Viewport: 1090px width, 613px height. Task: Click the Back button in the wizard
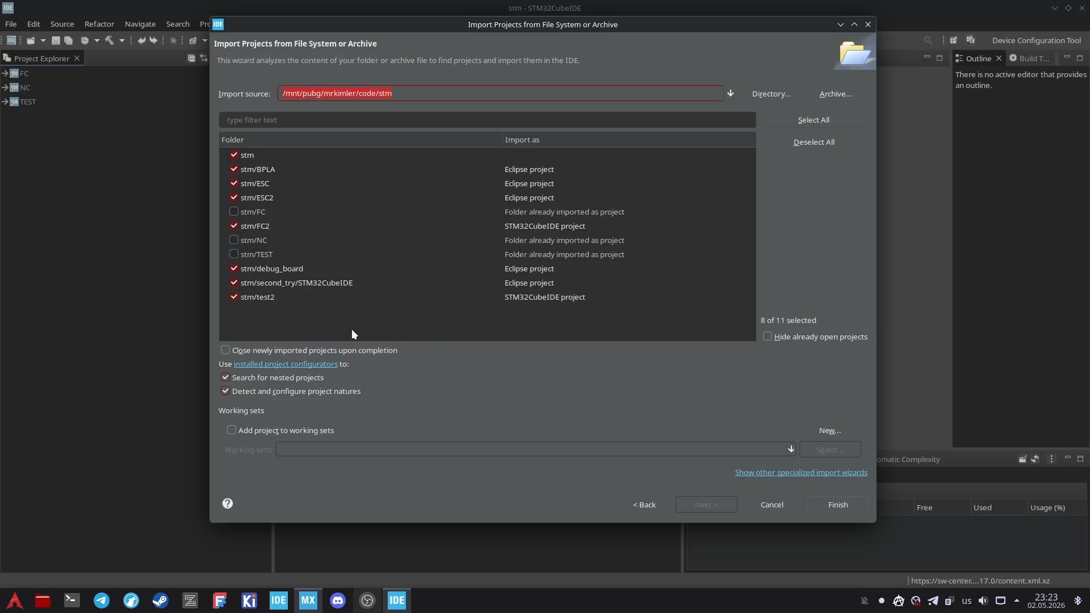click(644, 505)
